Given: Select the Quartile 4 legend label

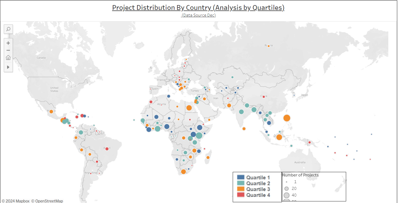Looking at the screenshot, I should (258, 195).
